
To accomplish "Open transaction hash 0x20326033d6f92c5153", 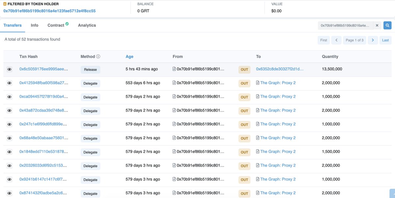I will tap(44, 166).
